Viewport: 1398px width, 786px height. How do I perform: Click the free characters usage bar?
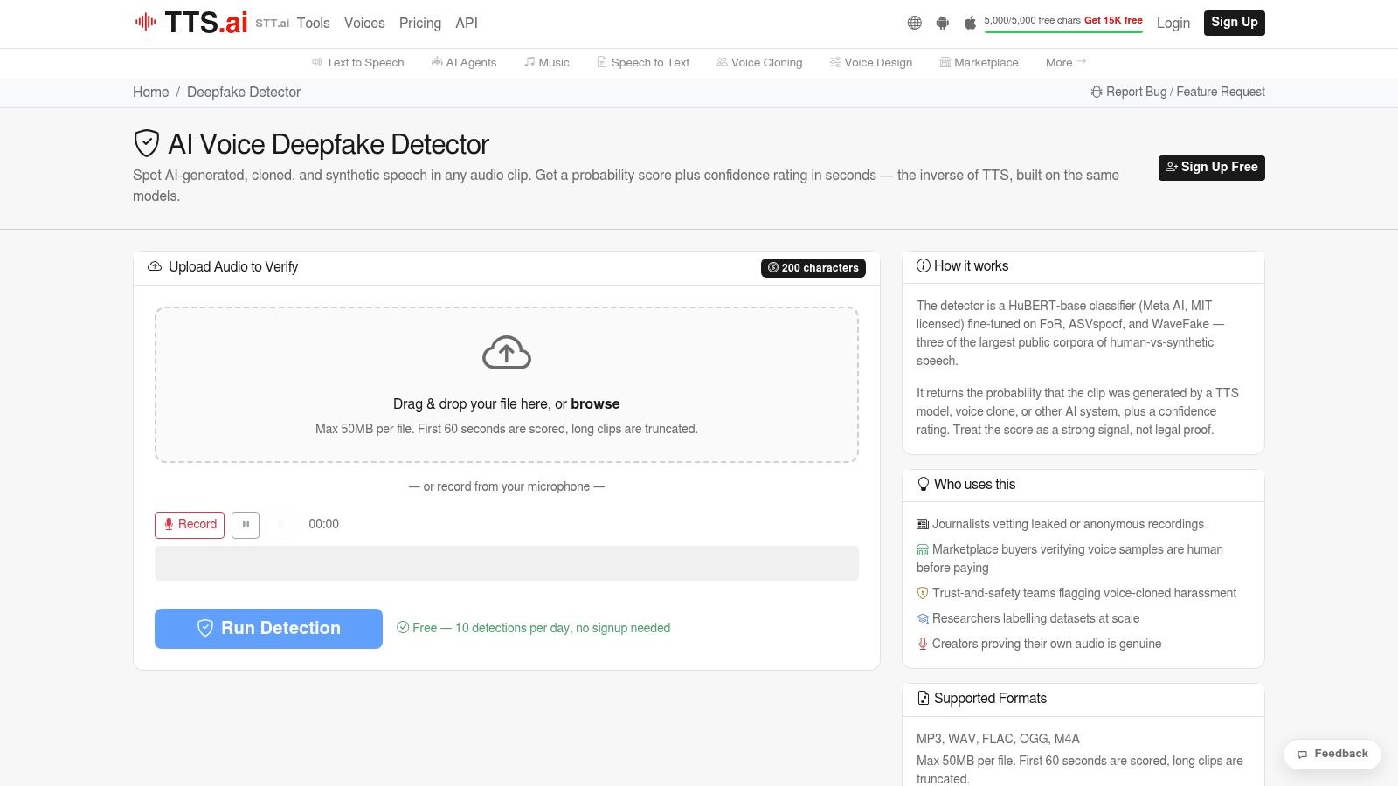pos(1063,31)
